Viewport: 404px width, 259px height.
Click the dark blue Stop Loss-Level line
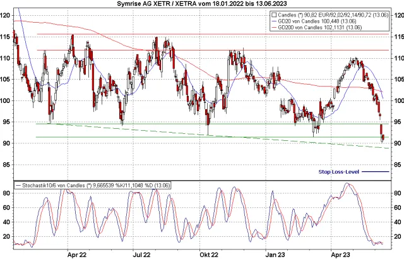[x=376, y=172]
